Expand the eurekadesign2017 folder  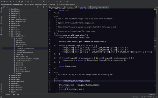10,21
